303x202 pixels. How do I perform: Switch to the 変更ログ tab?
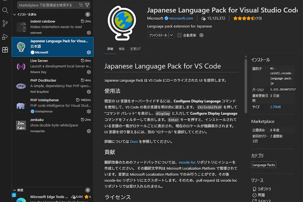tap(135, 49)
